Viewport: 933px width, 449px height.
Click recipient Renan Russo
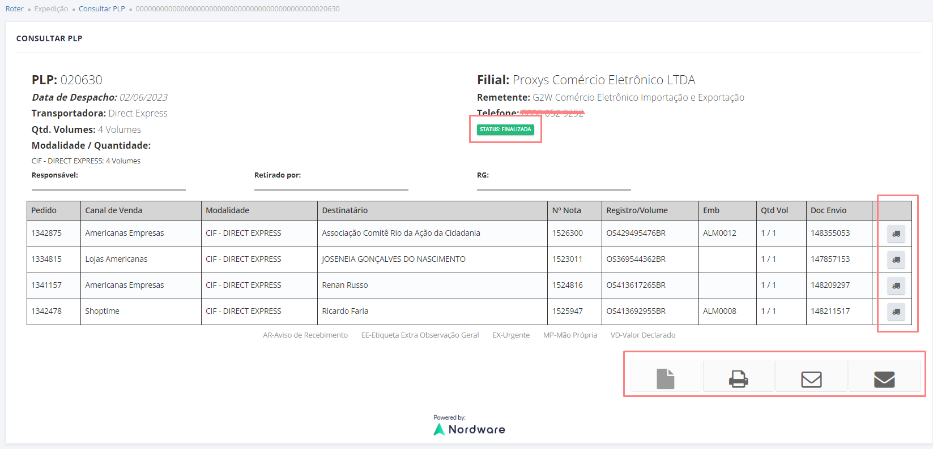tap(345, 285)
